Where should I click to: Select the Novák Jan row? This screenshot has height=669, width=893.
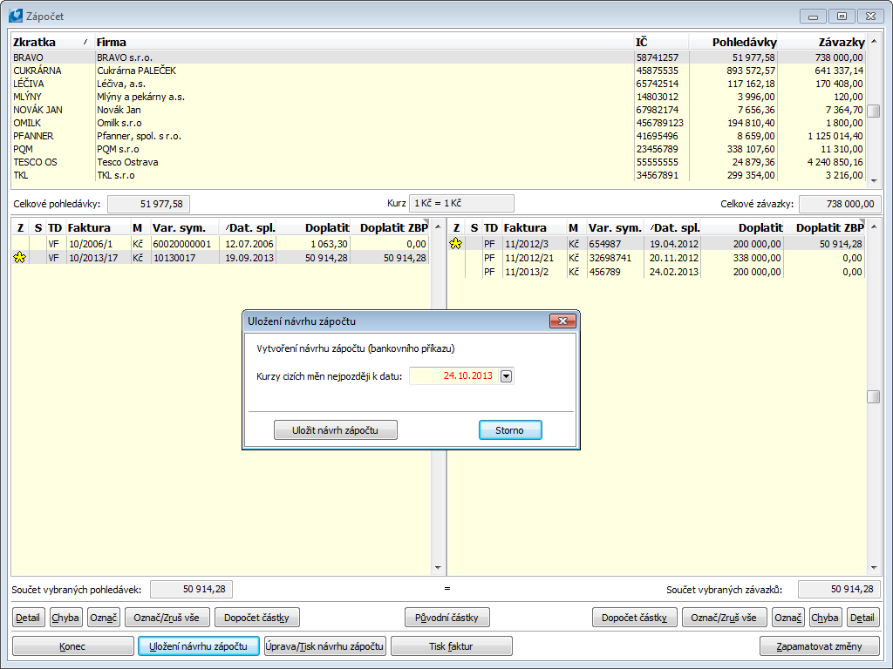[439, 110]
